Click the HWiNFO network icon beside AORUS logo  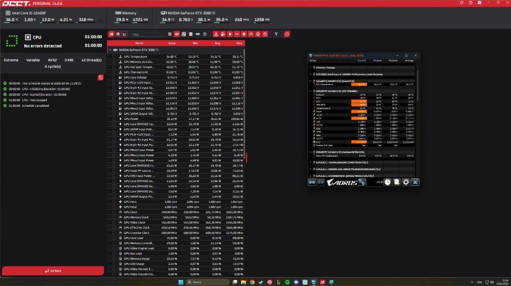tap(362, 183)
